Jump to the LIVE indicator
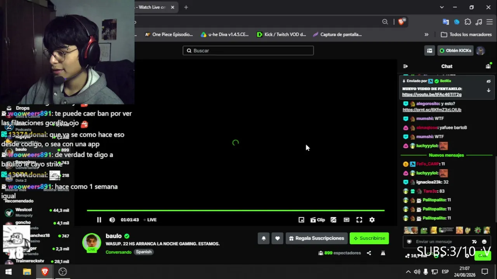Viewport: 497px width, 279px height. 150,220
